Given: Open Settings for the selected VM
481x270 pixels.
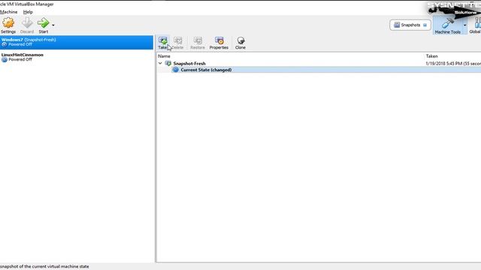Looking at the screenshot, I should point(8,25).
